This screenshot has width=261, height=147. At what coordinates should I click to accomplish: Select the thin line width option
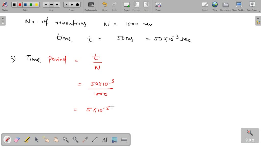coord(46,5)
